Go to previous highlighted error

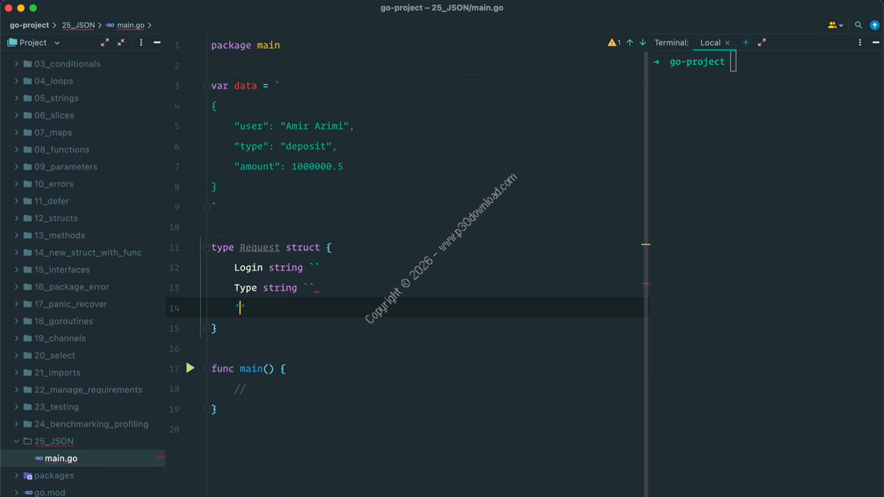click(x=629, y=43)
